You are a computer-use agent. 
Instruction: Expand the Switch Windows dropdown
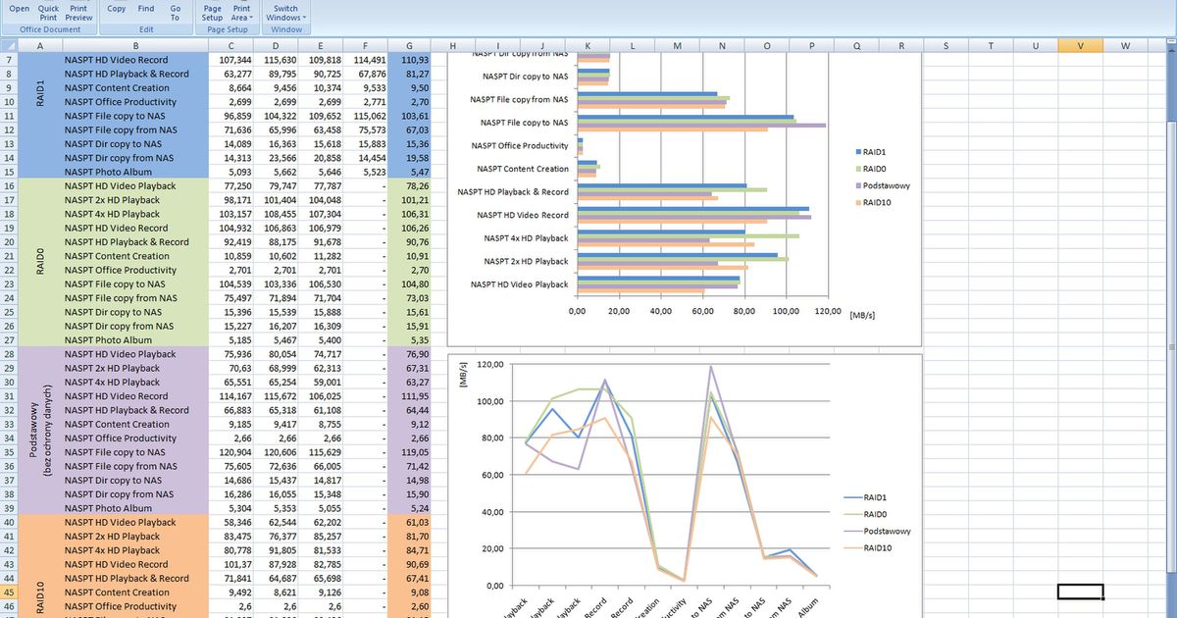(x=285, y=12)
